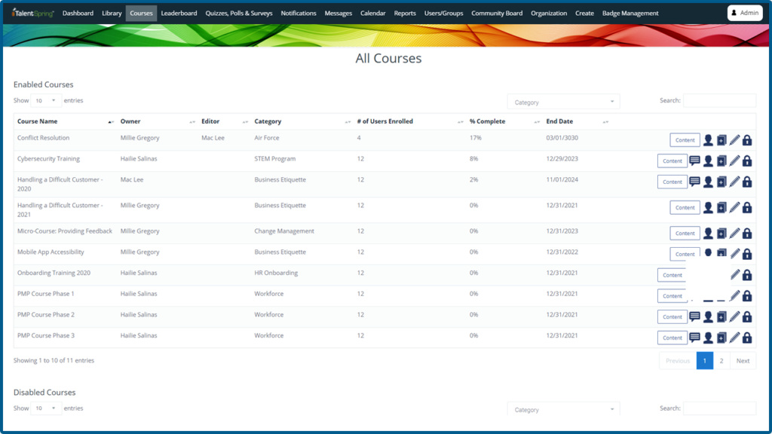Open Enabled Courses Category filter dropdown
The image size is (772, 434).
563,102
